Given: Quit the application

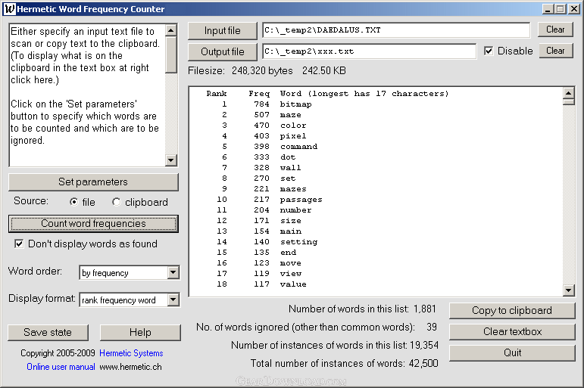Looking at the screenshot, I should pos(512,353).
